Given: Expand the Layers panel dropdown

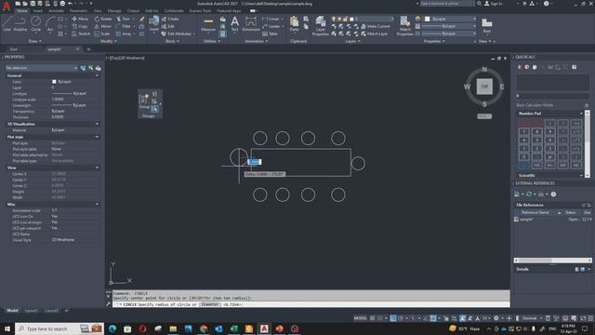Looking at the screenshot, I should point(353,41).
